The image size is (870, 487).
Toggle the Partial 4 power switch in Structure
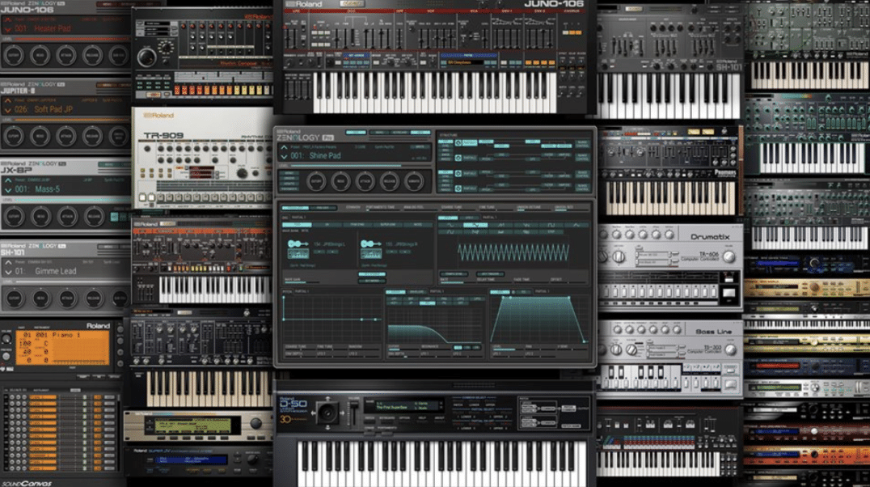pyautogui.click(x=458, y=188)
